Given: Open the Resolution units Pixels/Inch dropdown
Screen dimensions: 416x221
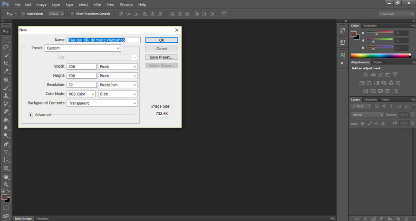Looking at the screenshot, I should tap(117, 85).
